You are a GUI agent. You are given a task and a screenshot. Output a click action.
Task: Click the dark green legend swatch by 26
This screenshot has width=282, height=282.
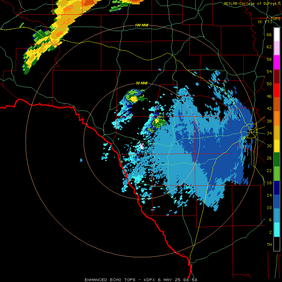[x=277, y=159]
